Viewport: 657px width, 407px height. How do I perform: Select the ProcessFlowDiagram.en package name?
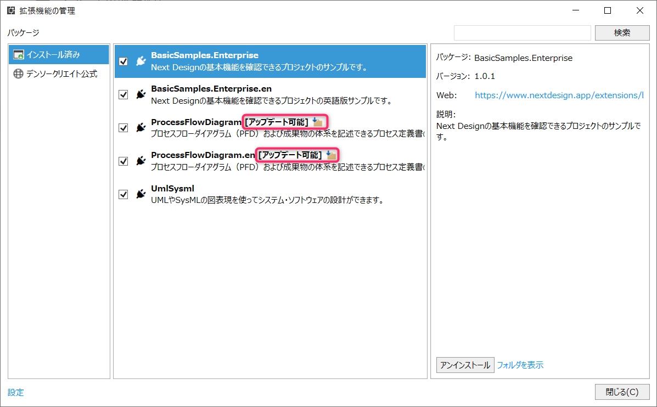(203, 155)
